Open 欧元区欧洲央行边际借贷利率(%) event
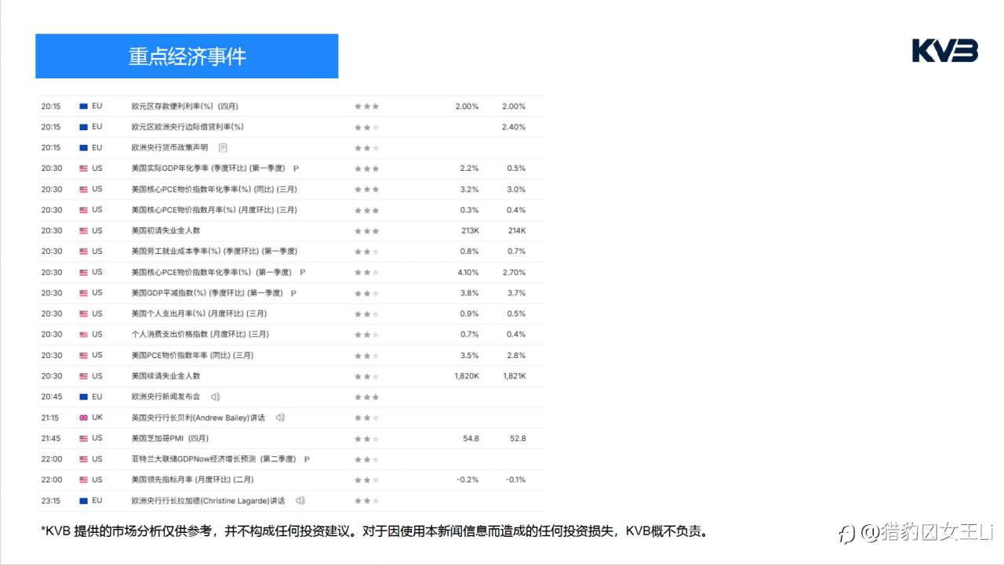 pyautogui.click(x=187, y=127)
